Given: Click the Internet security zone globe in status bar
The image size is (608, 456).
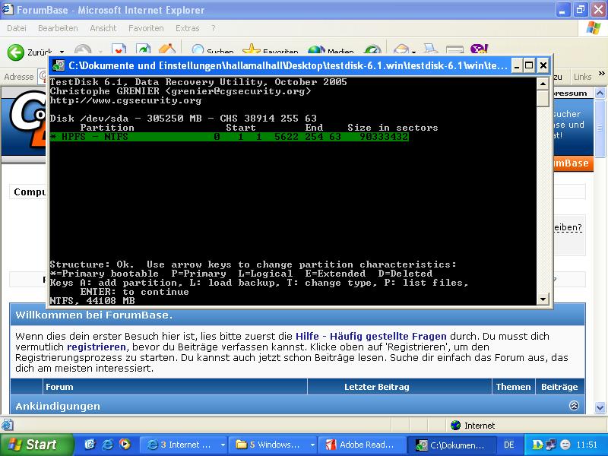Looking at the screenshot, I should click(x=455, y=426).
